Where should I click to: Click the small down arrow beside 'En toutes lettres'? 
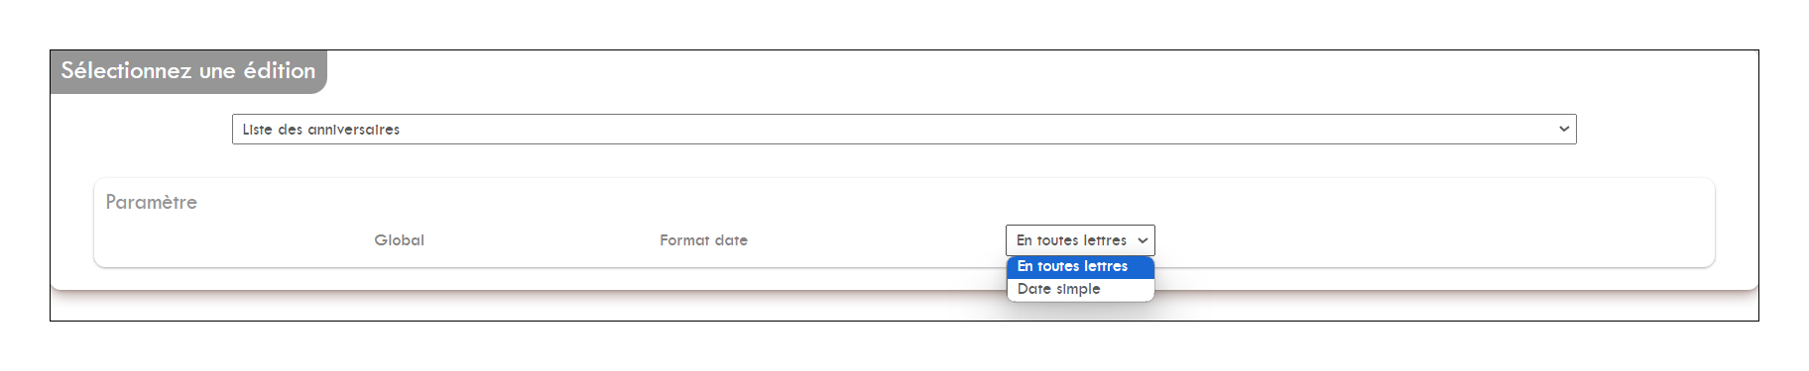click(x=1143, y=240)
